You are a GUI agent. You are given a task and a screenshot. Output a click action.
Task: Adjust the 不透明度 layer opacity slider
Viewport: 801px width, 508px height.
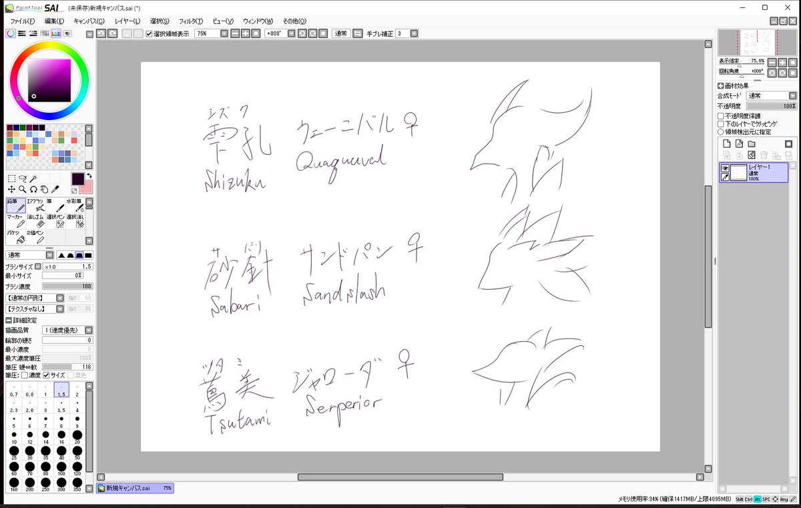pyautogui.click(x=771, y=105)
